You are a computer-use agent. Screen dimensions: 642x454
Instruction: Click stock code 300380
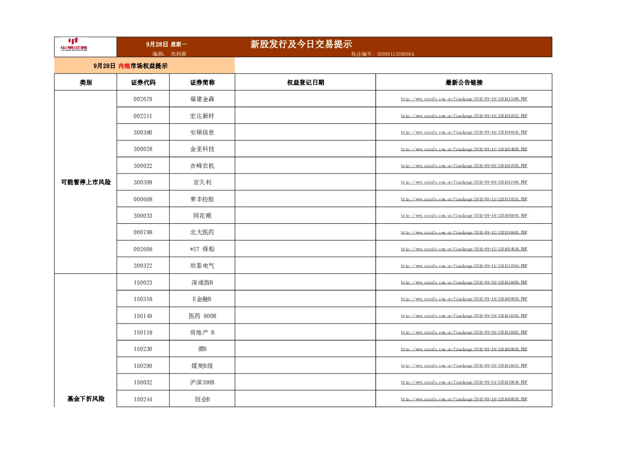(143, 132)
